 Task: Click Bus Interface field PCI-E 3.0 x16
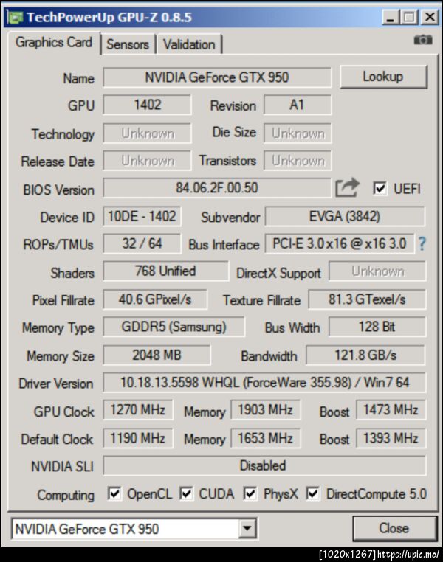coord(340,243)
